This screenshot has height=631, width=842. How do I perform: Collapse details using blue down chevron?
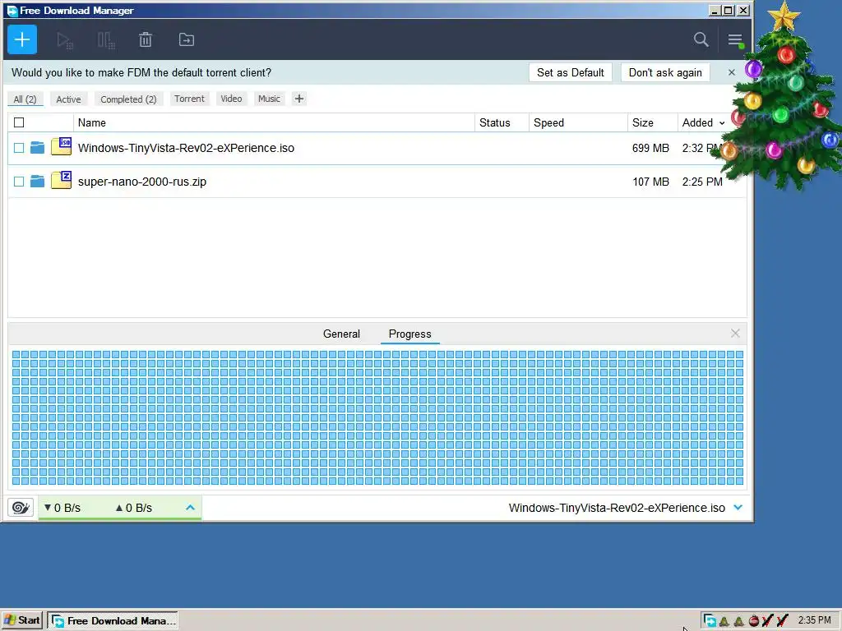pos(738,507)
